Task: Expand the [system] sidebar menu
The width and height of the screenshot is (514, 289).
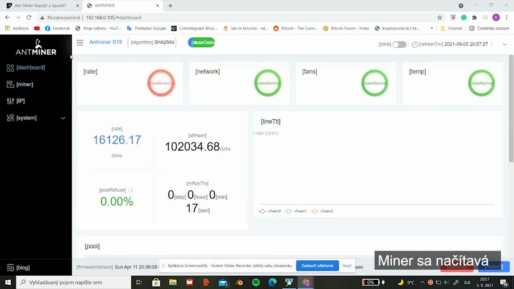Action: pos(36,118)
